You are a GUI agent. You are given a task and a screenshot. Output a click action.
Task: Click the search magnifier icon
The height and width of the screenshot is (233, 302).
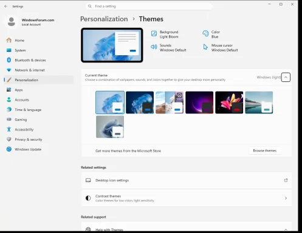pos(90,6)
